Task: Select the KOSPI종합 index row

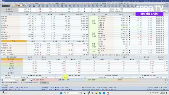Action: (x=44, y=17)
